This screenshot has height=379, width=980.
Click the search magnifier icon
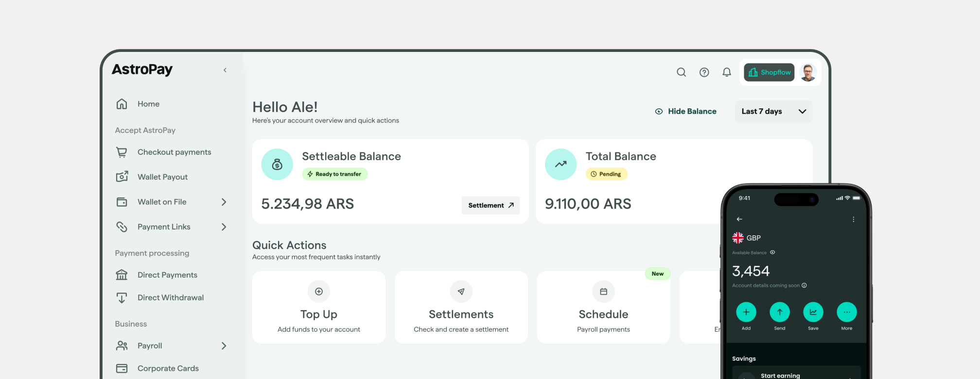[x=682, y=72]
